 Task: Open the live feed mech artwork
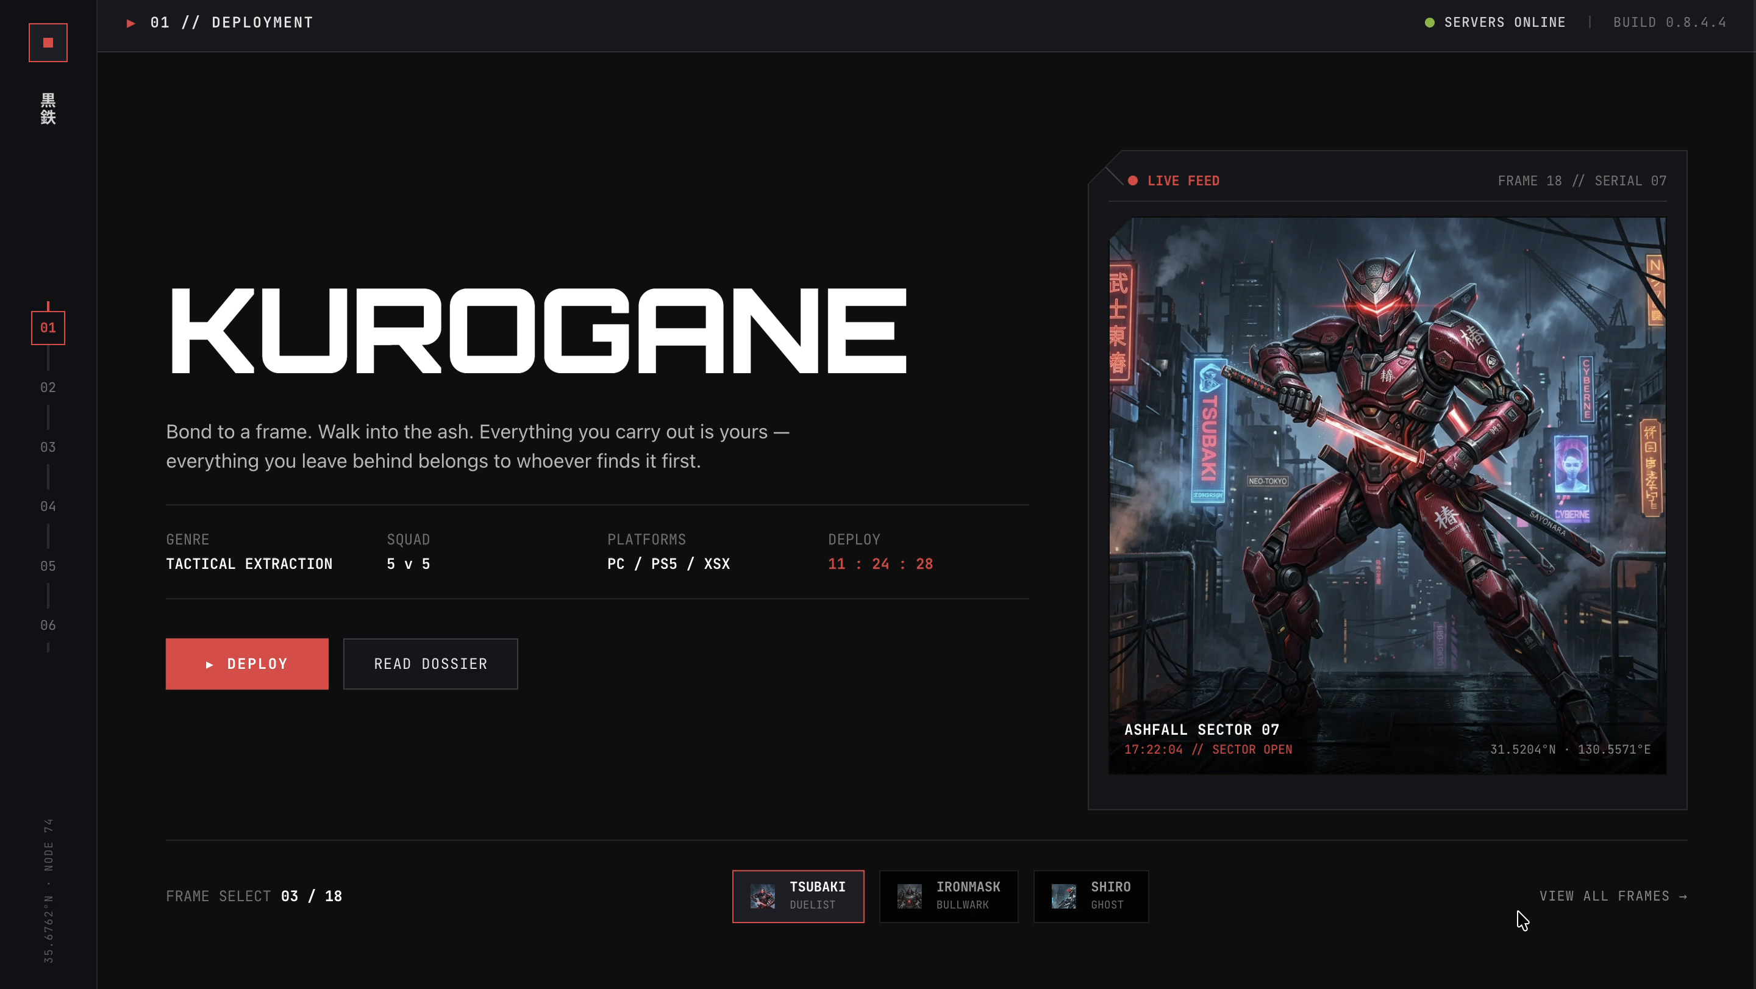point(1387,496)
